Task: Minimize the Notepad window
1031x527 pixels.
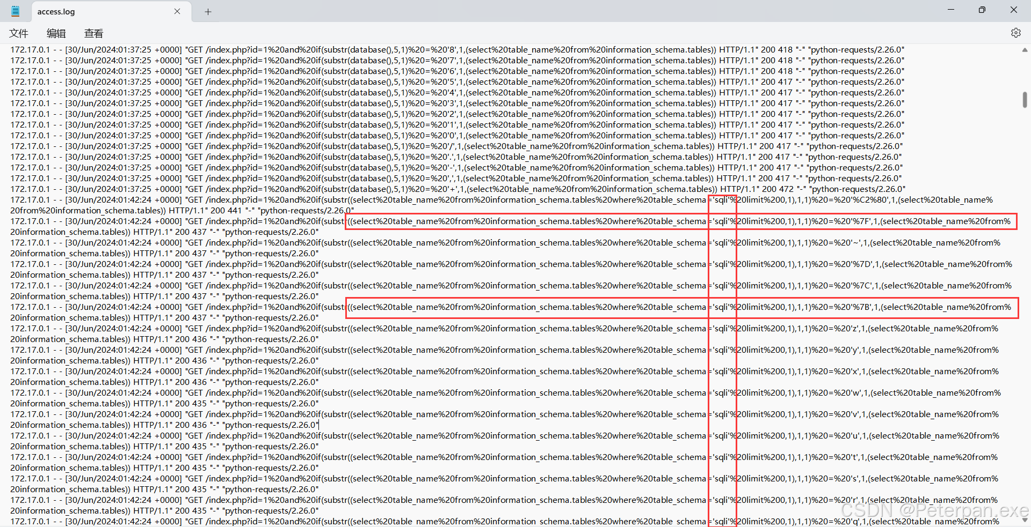Action: click(951, 10)
